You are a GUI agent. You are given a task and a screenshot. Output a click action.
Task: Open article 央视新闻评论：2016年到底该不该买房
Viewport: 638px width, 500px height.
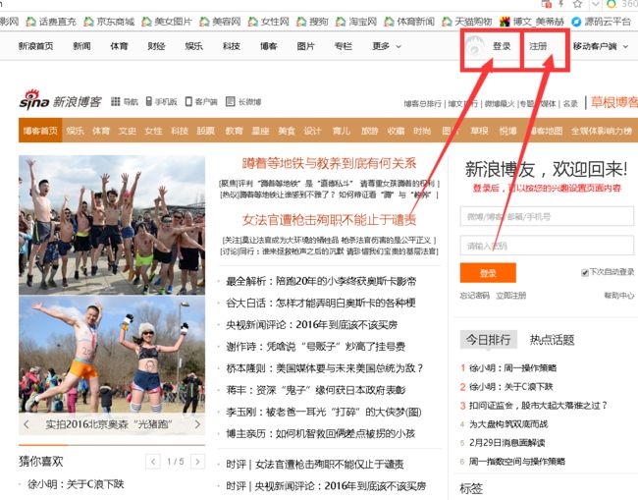pyautogui.click(x=312, y=325)
